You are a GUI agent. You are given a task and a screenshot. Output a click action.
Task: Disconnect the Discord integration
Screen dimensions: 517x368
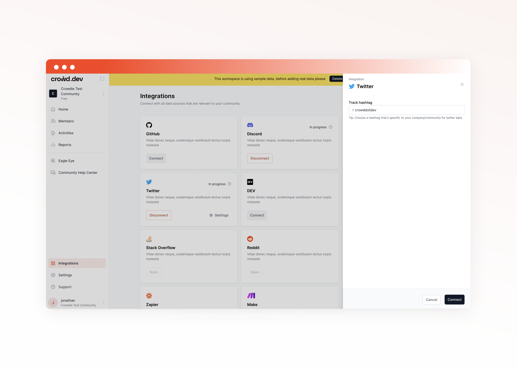(260, 158)
